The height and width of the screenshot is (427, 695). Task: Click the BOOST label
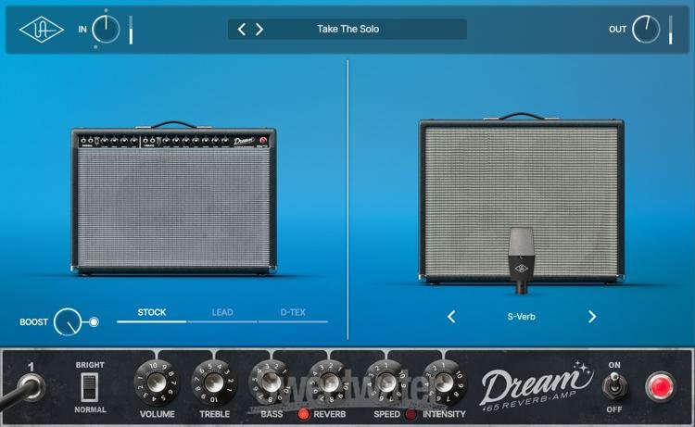pyautogui.click(x=33, y=322)
